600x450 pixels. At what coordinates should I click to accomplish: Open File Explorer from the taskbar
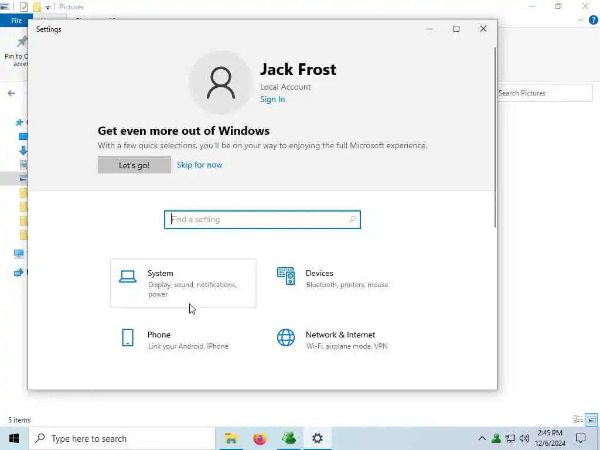(x=231, y=438)
